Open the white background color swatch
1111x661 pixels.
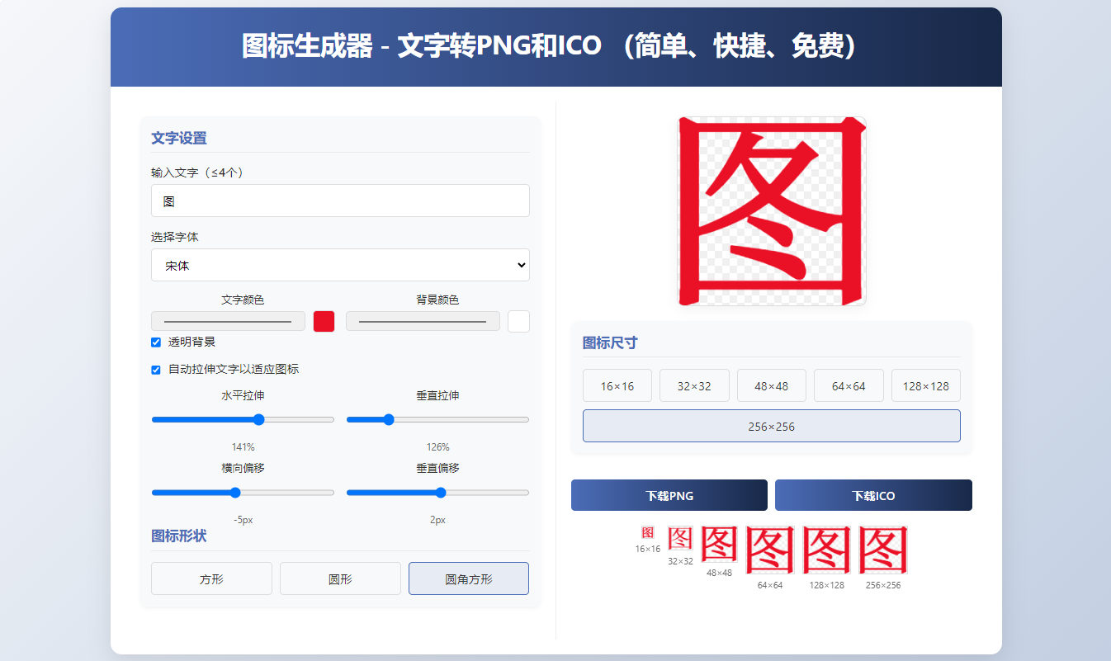[518, 321]
